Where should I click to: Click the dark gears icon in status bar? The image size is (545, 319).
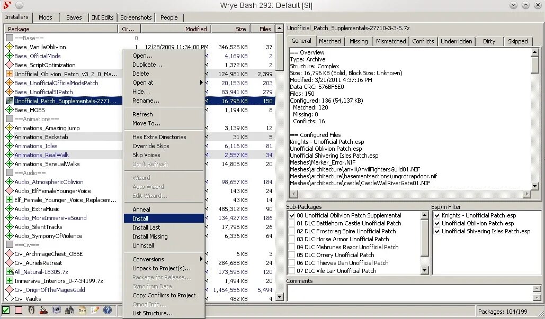tap(69, 310)
